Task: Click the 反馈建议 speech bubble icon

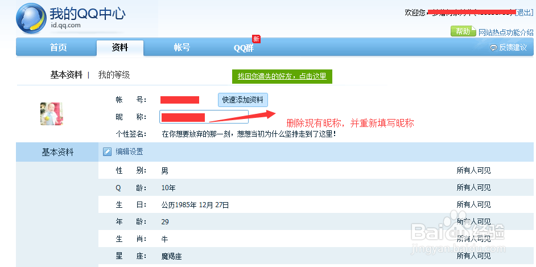Action: point(493,48)
